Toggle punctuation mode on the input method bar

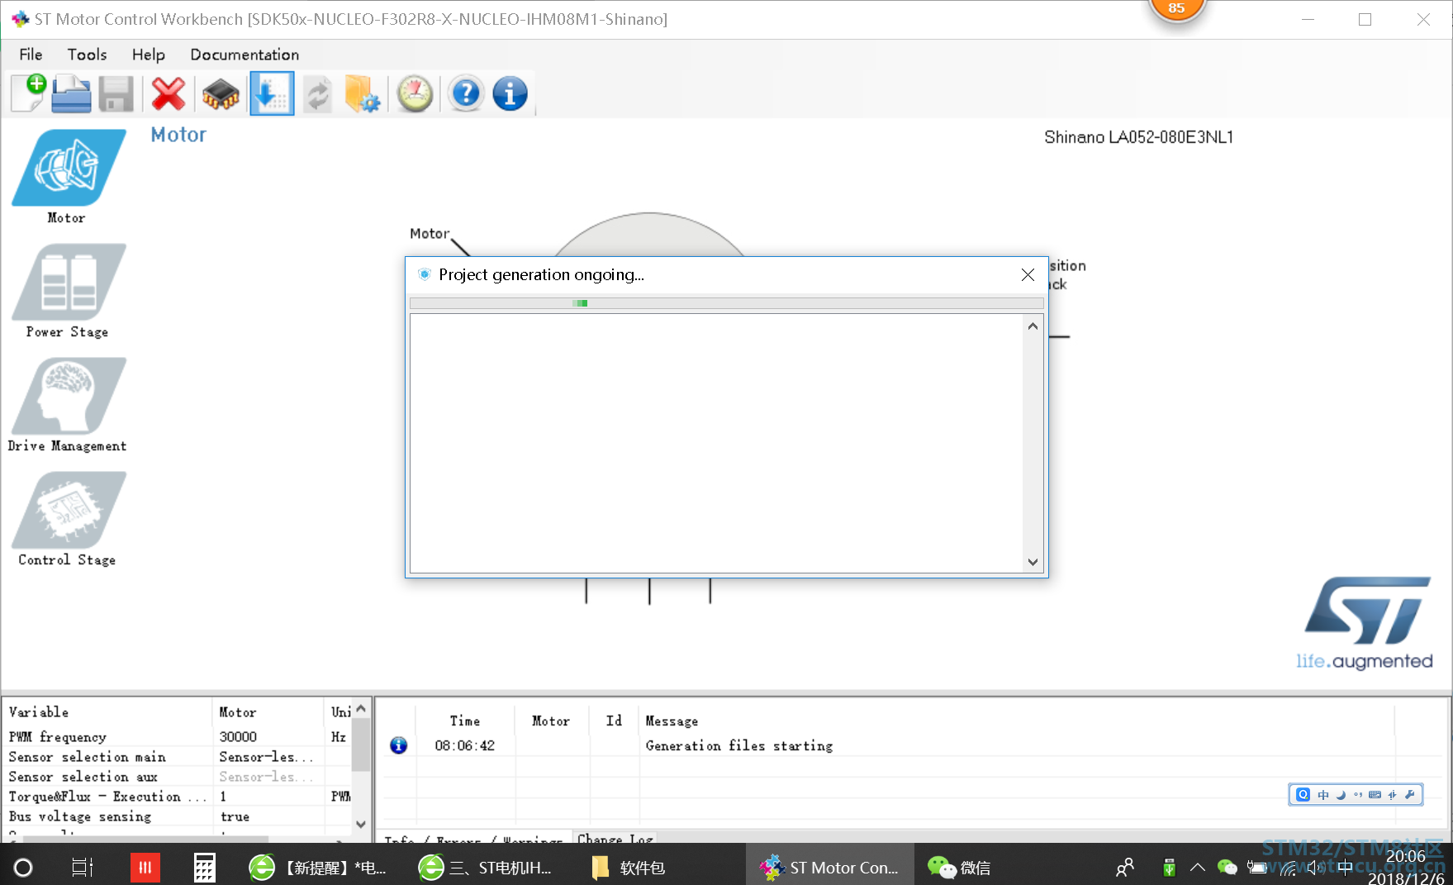[1358, 795]
